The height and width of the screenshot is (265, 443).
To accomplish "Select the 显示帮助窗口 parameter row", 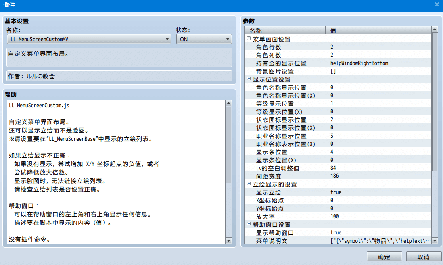I will (338, 232).
